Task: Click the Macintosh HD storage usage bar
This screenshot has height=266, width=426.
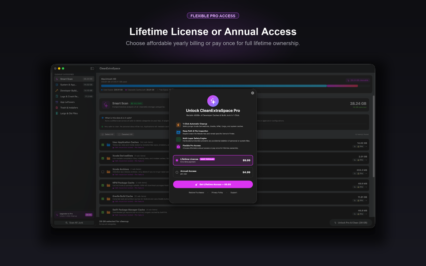Action: point(229,86)
